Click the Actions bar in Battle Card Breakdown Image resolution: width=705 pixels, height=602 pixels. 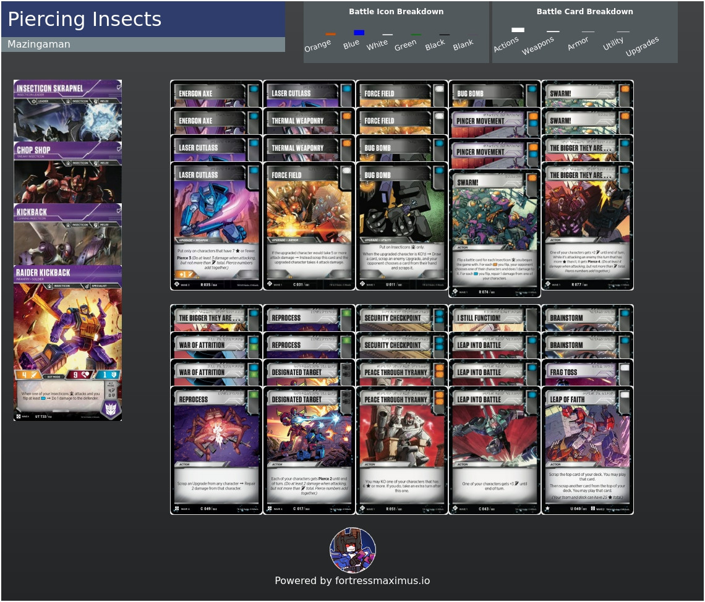pos(518,30)
